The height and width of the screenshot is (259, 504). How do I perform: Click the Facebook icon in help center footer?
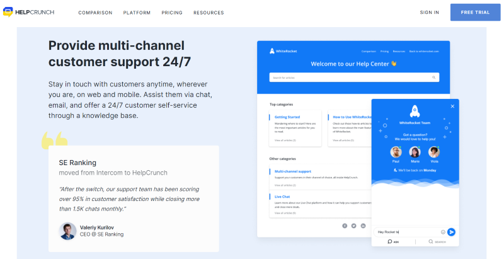(345, 226)
